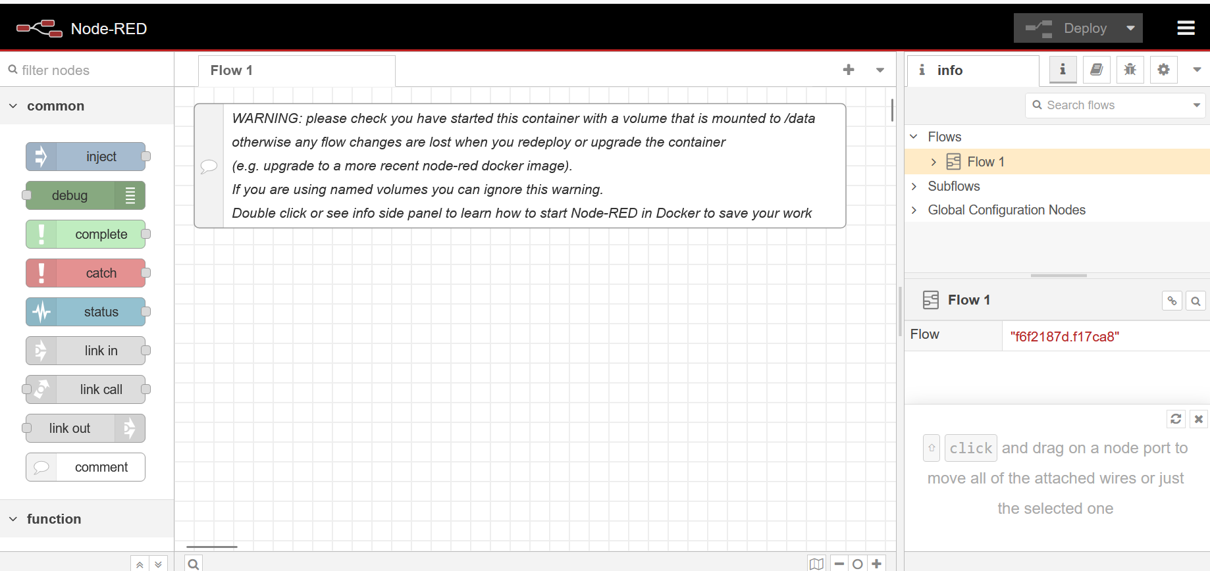Image resolution: width=1210 pixels, height=571 pixels.
Task: Add a new flow tab
Action: pos(849,70)
